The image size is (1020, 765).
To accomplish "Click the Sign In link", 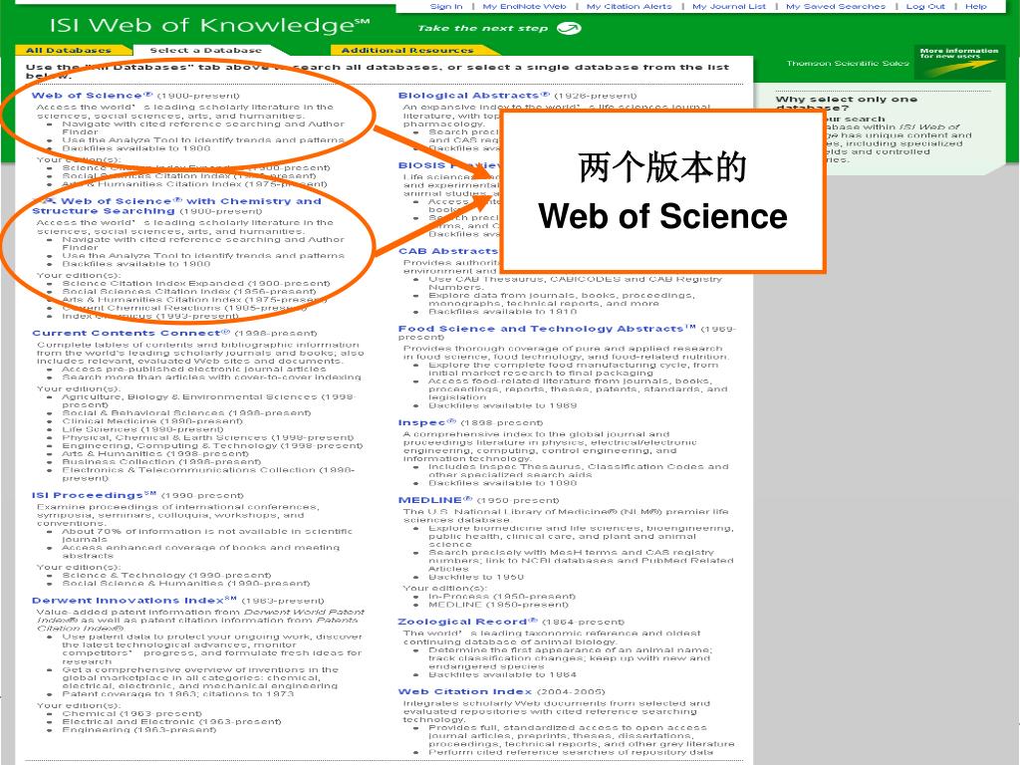I will point(446,7).
